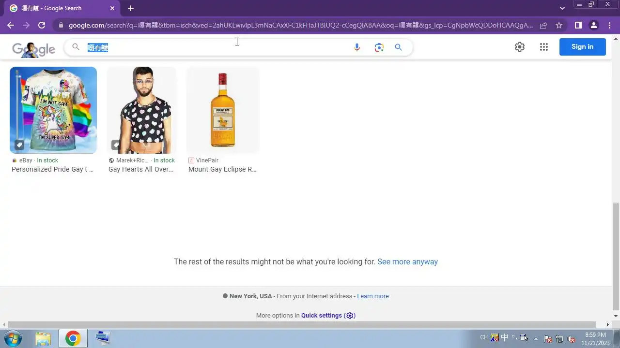Viewport: 620px width, 348px height.
Task: Click the CH input language indicator
Action: pos(484,338)
